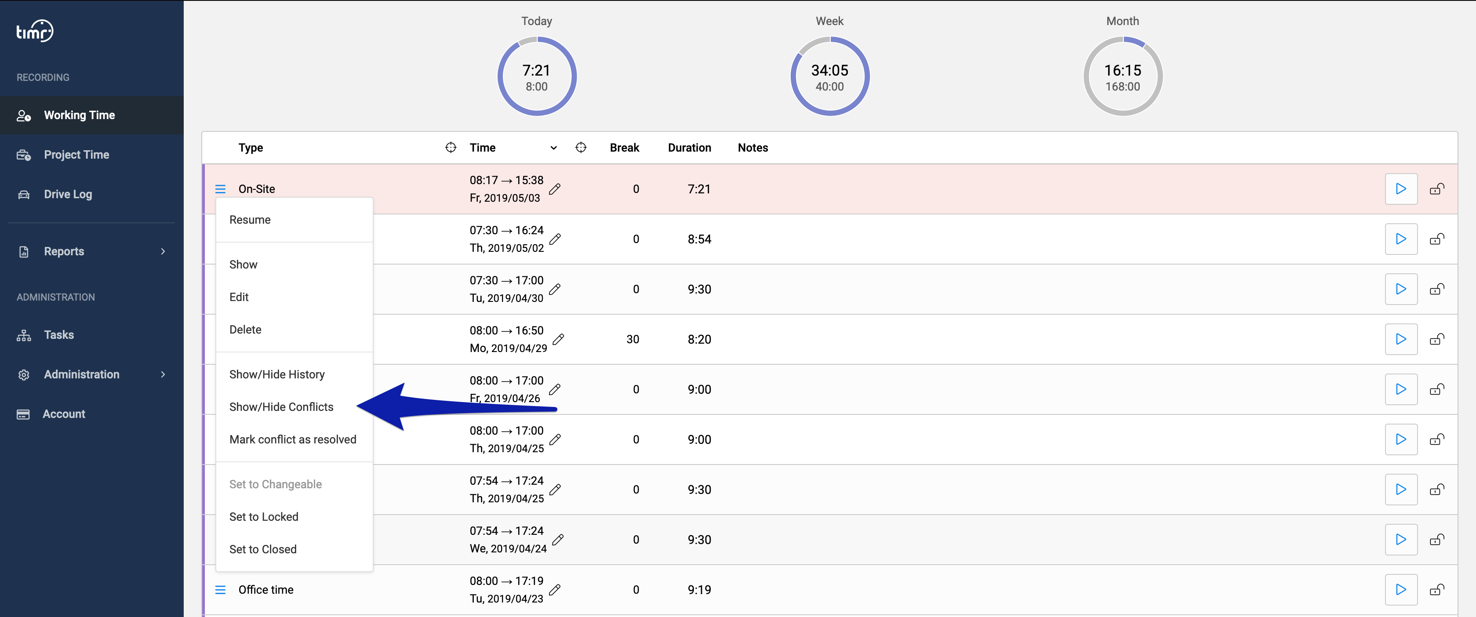The width and height of the screenshot is (1476, 617).
Task: Open the Project Time section
Action: [92, 155]
